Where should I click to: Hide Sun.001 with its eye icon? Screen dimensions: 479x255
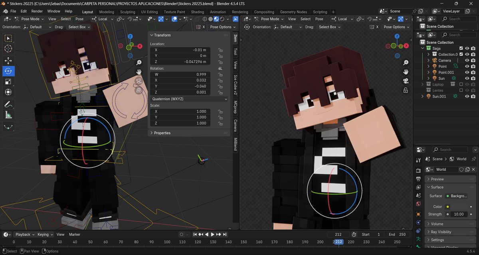(x=467, y=96)
